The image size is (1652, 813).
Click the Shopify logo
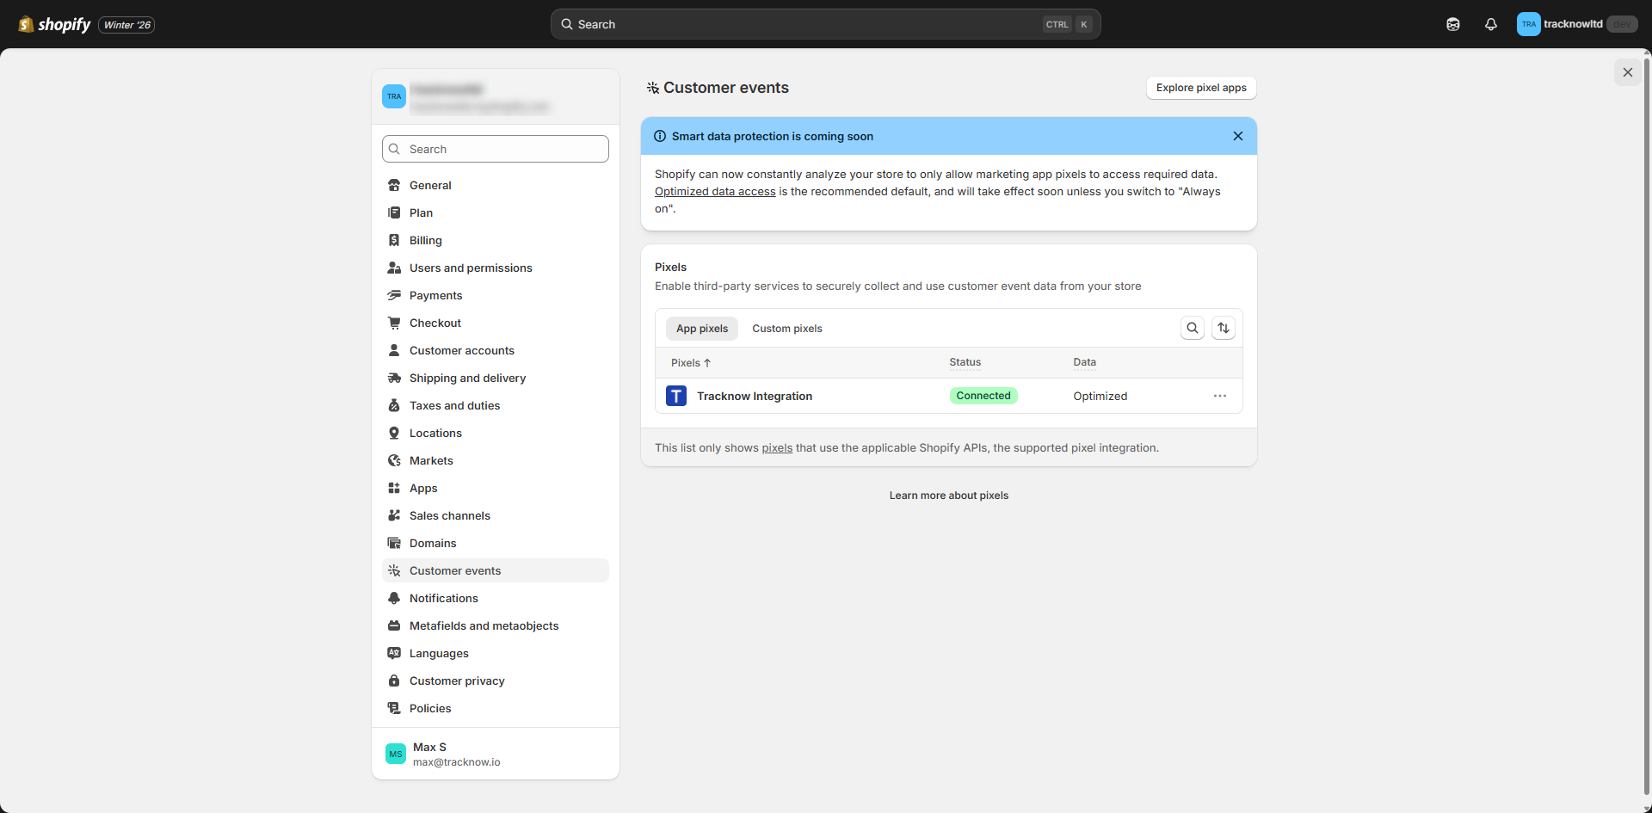[55, 24]
